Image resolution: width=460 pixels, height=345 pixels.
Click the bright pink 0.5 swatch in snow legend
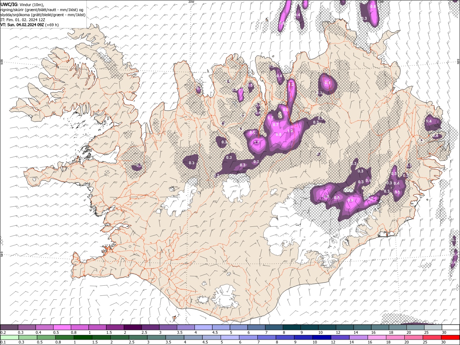62,327
